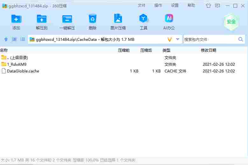Open the 设置 (Settings) menu
Viewport: 248px width, 165px height.
175,5
